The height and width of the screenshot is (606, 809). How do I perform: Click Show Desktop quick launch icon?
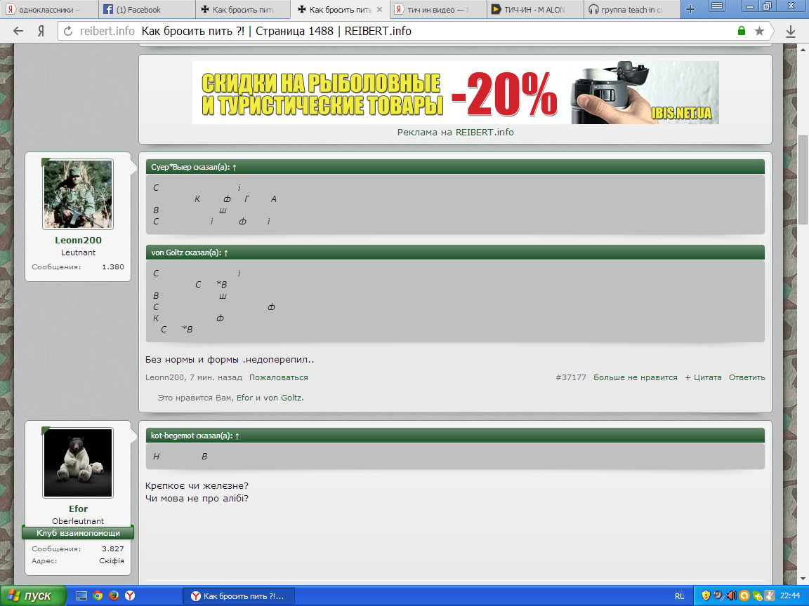click(x=81, y=595)
